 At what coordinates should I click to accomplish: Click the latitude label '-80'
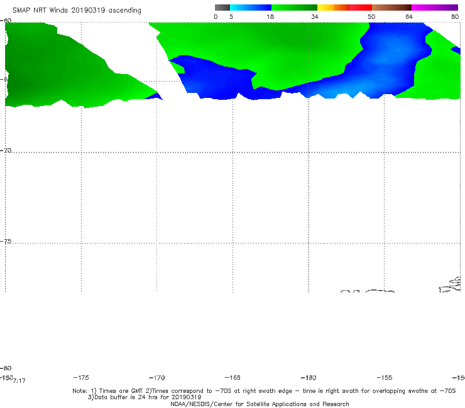coord(6,368)
